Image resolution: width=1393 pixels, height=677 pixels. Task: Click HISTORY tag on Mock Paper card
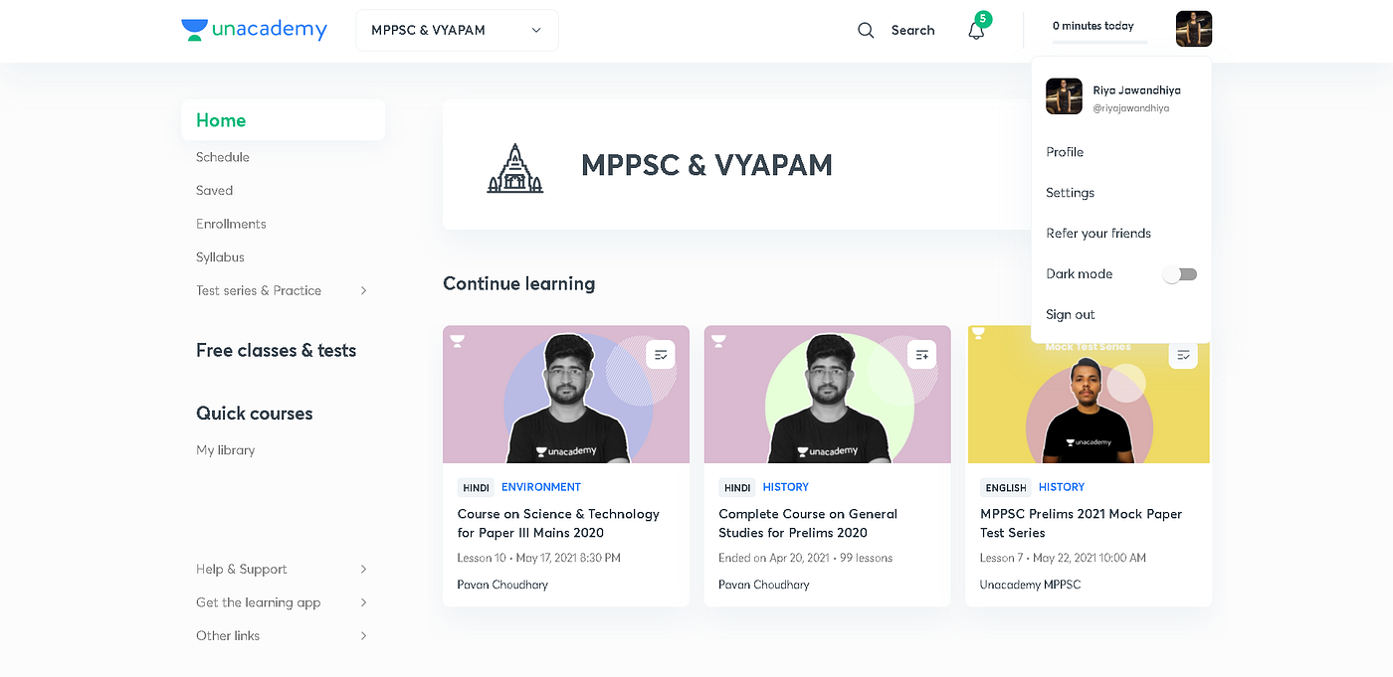[1062, 487]
